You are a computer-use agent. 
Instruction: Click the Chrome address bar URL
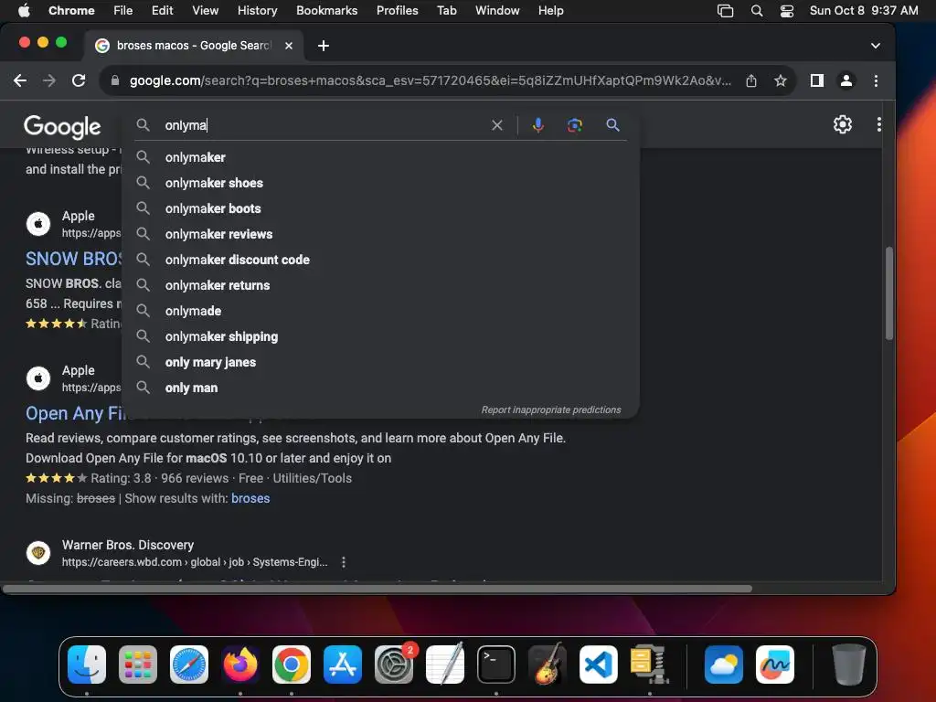430,80
